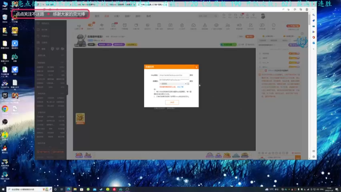This screenshot has width=341, height=192.
Task: Click the rtmp address input field
Action: [174, 75]
